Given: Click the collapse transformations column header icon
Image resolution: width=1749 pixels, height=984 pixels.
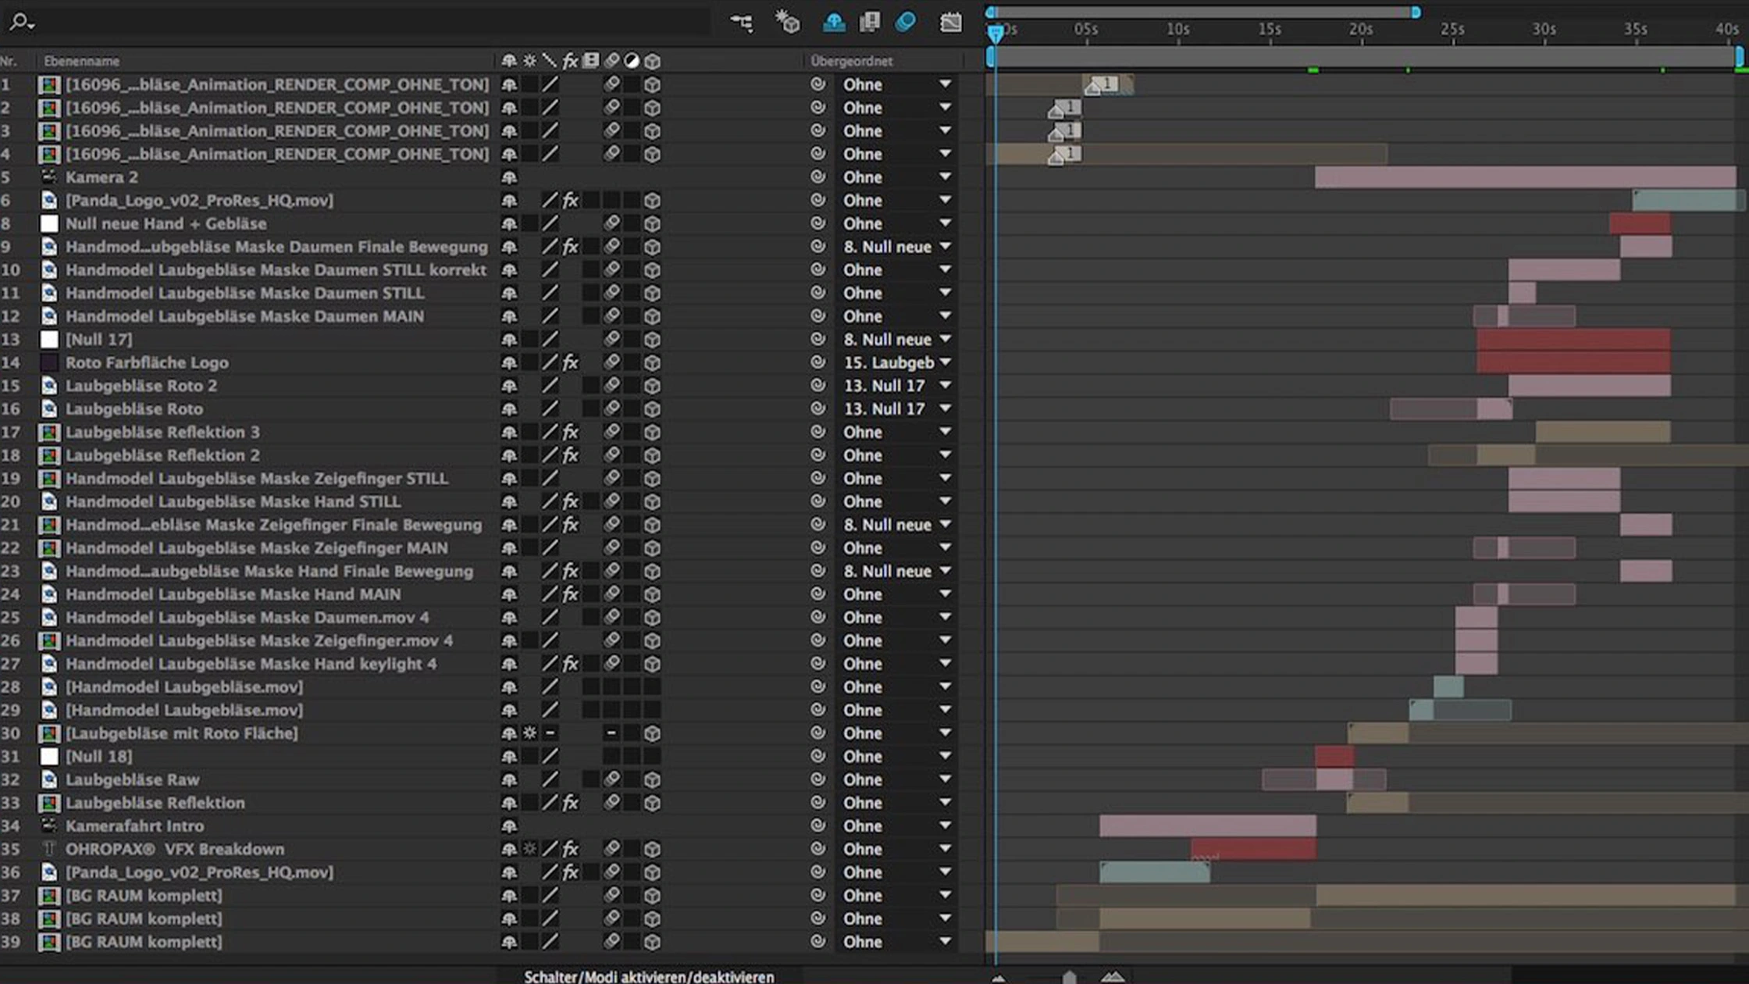Looking at the screenshot, I should (x=529, y=61).
